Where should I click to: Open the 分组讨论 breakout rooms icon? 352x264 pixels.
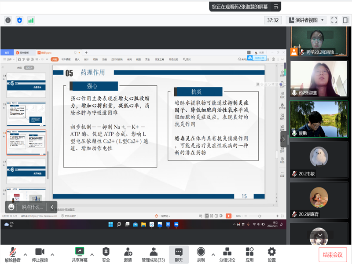[227, 252]
